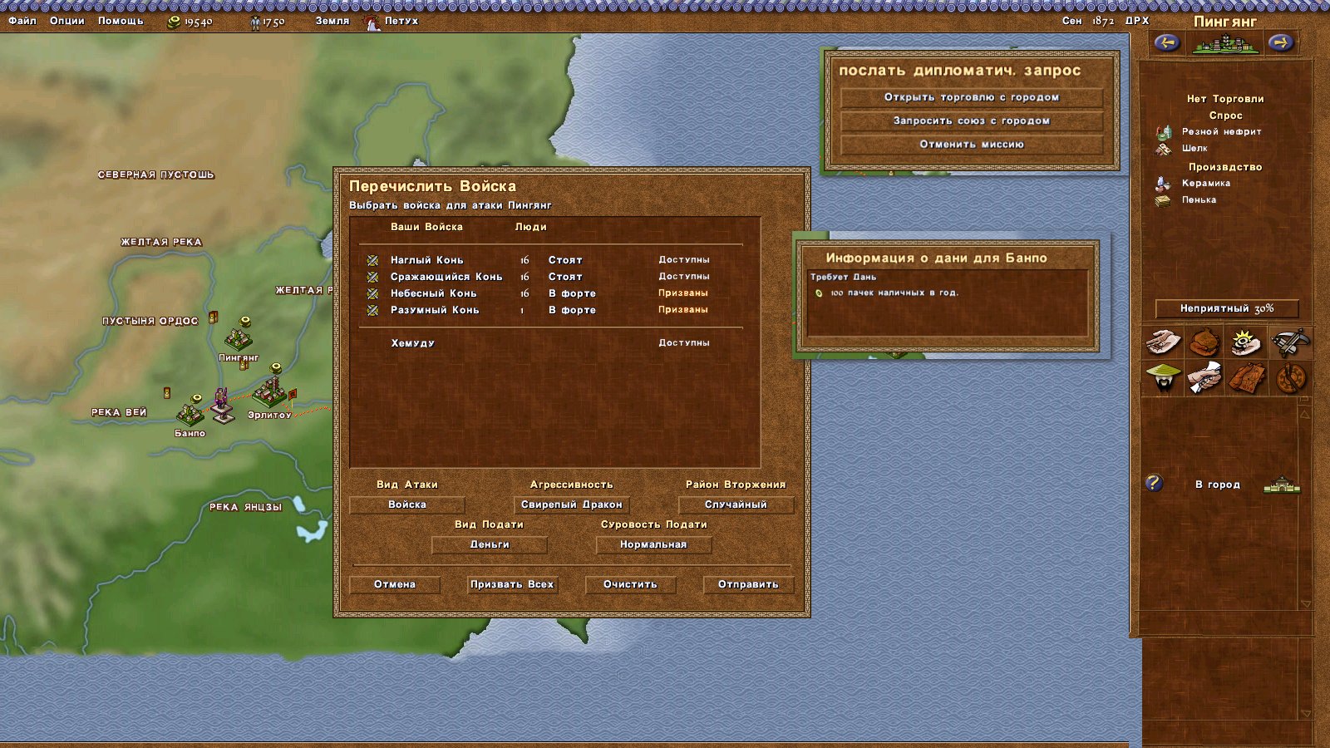This screenshot has width=1330, height=748.
Task: Toggle checkbox for Наглый Конь unit
Action: (372, 260)
